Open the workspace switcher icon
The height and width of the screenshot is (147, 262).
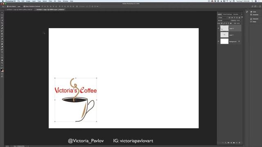click(255, 7)
